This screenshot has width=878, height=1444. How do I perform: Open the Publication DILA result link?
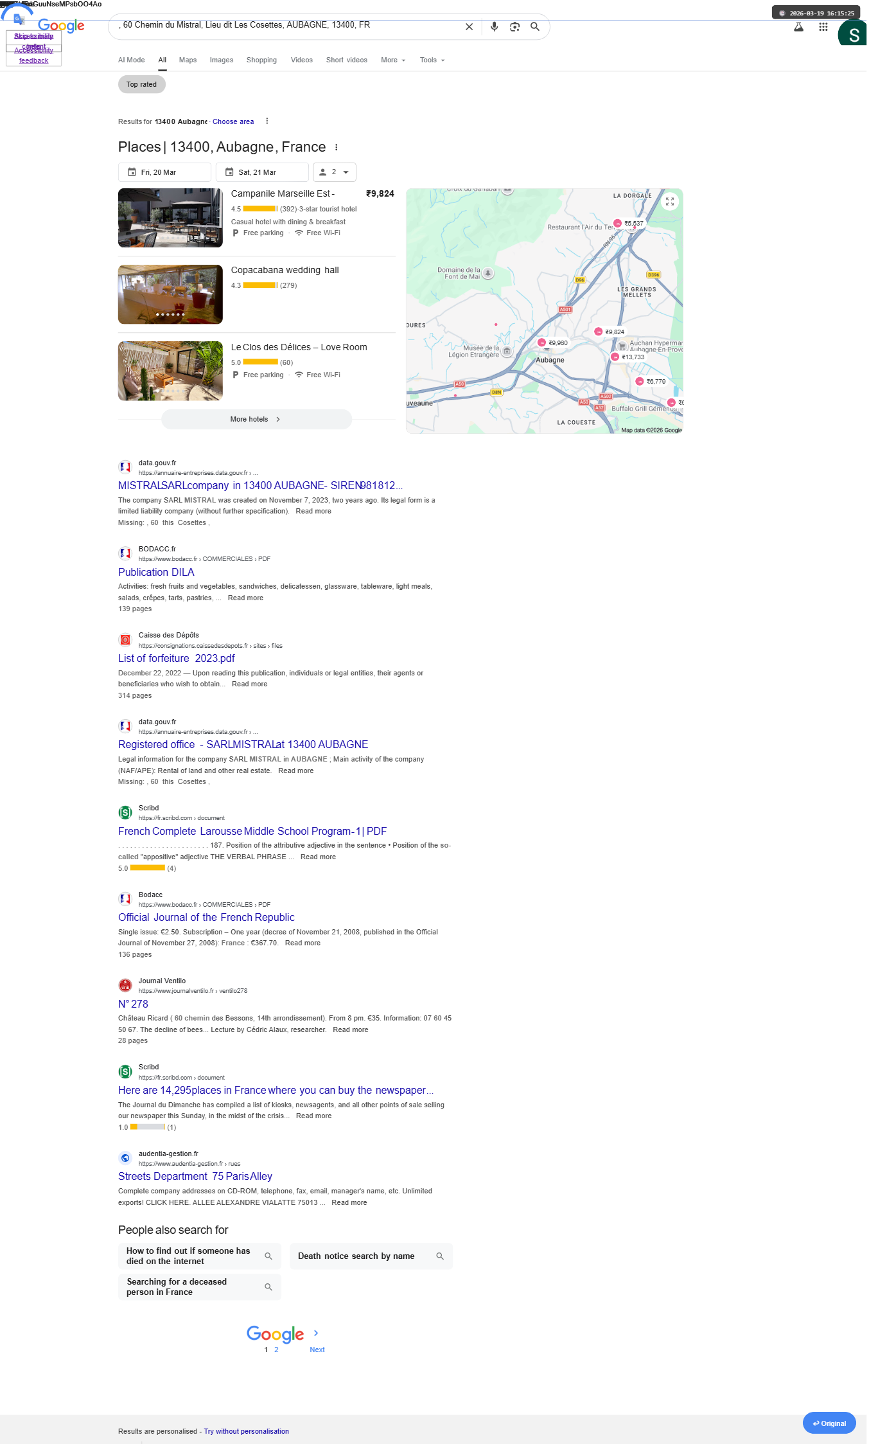tap(156, 572)
